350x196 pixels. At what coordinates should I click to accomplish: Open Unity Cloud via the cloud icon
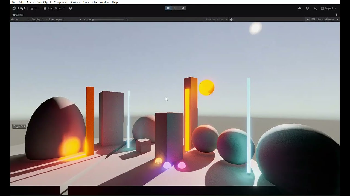pos(300,8)
